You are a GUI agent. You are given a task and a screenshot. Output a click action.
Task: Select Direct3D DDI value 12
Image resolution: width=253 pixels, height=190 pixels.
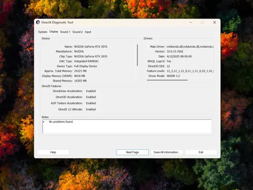(168, 66)
